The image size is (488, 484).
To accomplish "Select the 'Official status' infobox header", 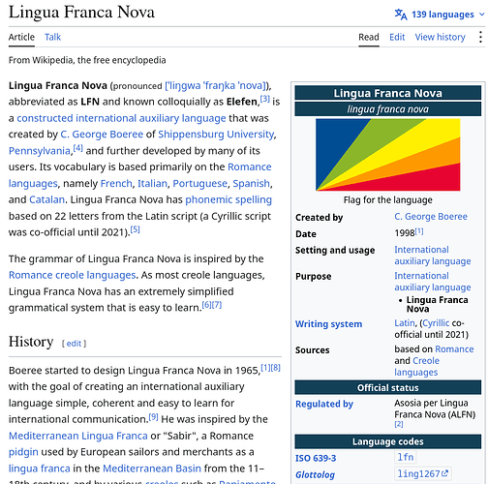I will (x=387, y=387).
